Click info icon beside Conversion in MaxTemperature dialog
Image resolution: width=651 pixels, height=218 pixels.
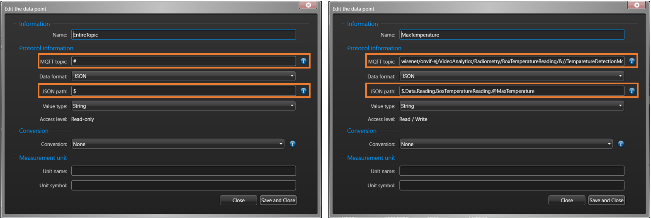click(x=621, y=144)
